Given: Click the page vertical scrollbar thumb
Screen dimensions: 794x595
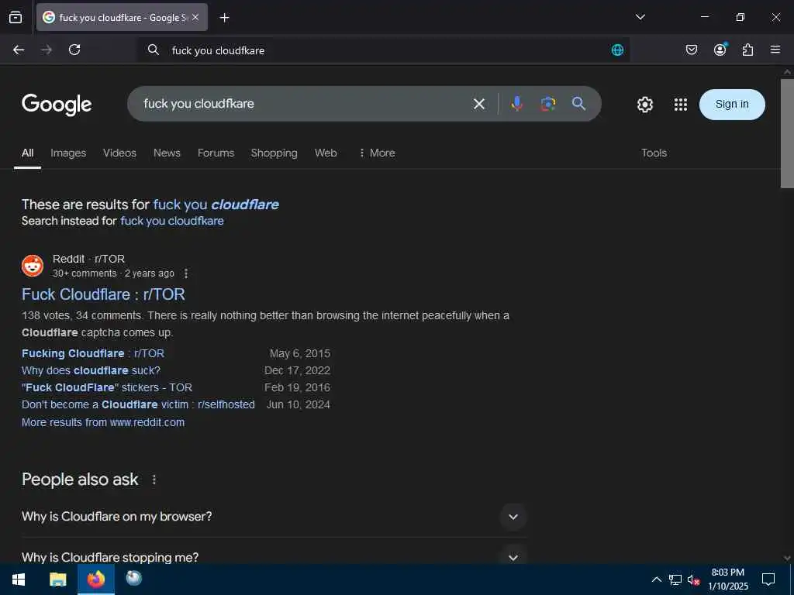Looking at the screenshot, I should tap(787, 133).
